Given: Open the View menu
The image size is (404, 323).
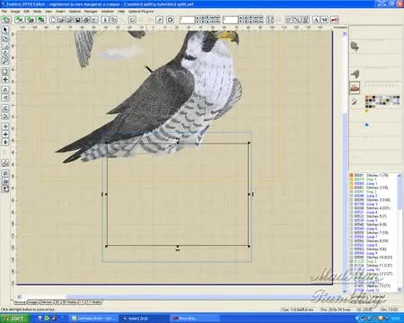Looking at the screenshot, I should coord(48,12).
